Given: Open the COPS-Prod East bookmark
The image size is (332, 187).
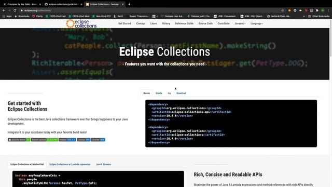Looking at the screenshot, I should point(56,16).
